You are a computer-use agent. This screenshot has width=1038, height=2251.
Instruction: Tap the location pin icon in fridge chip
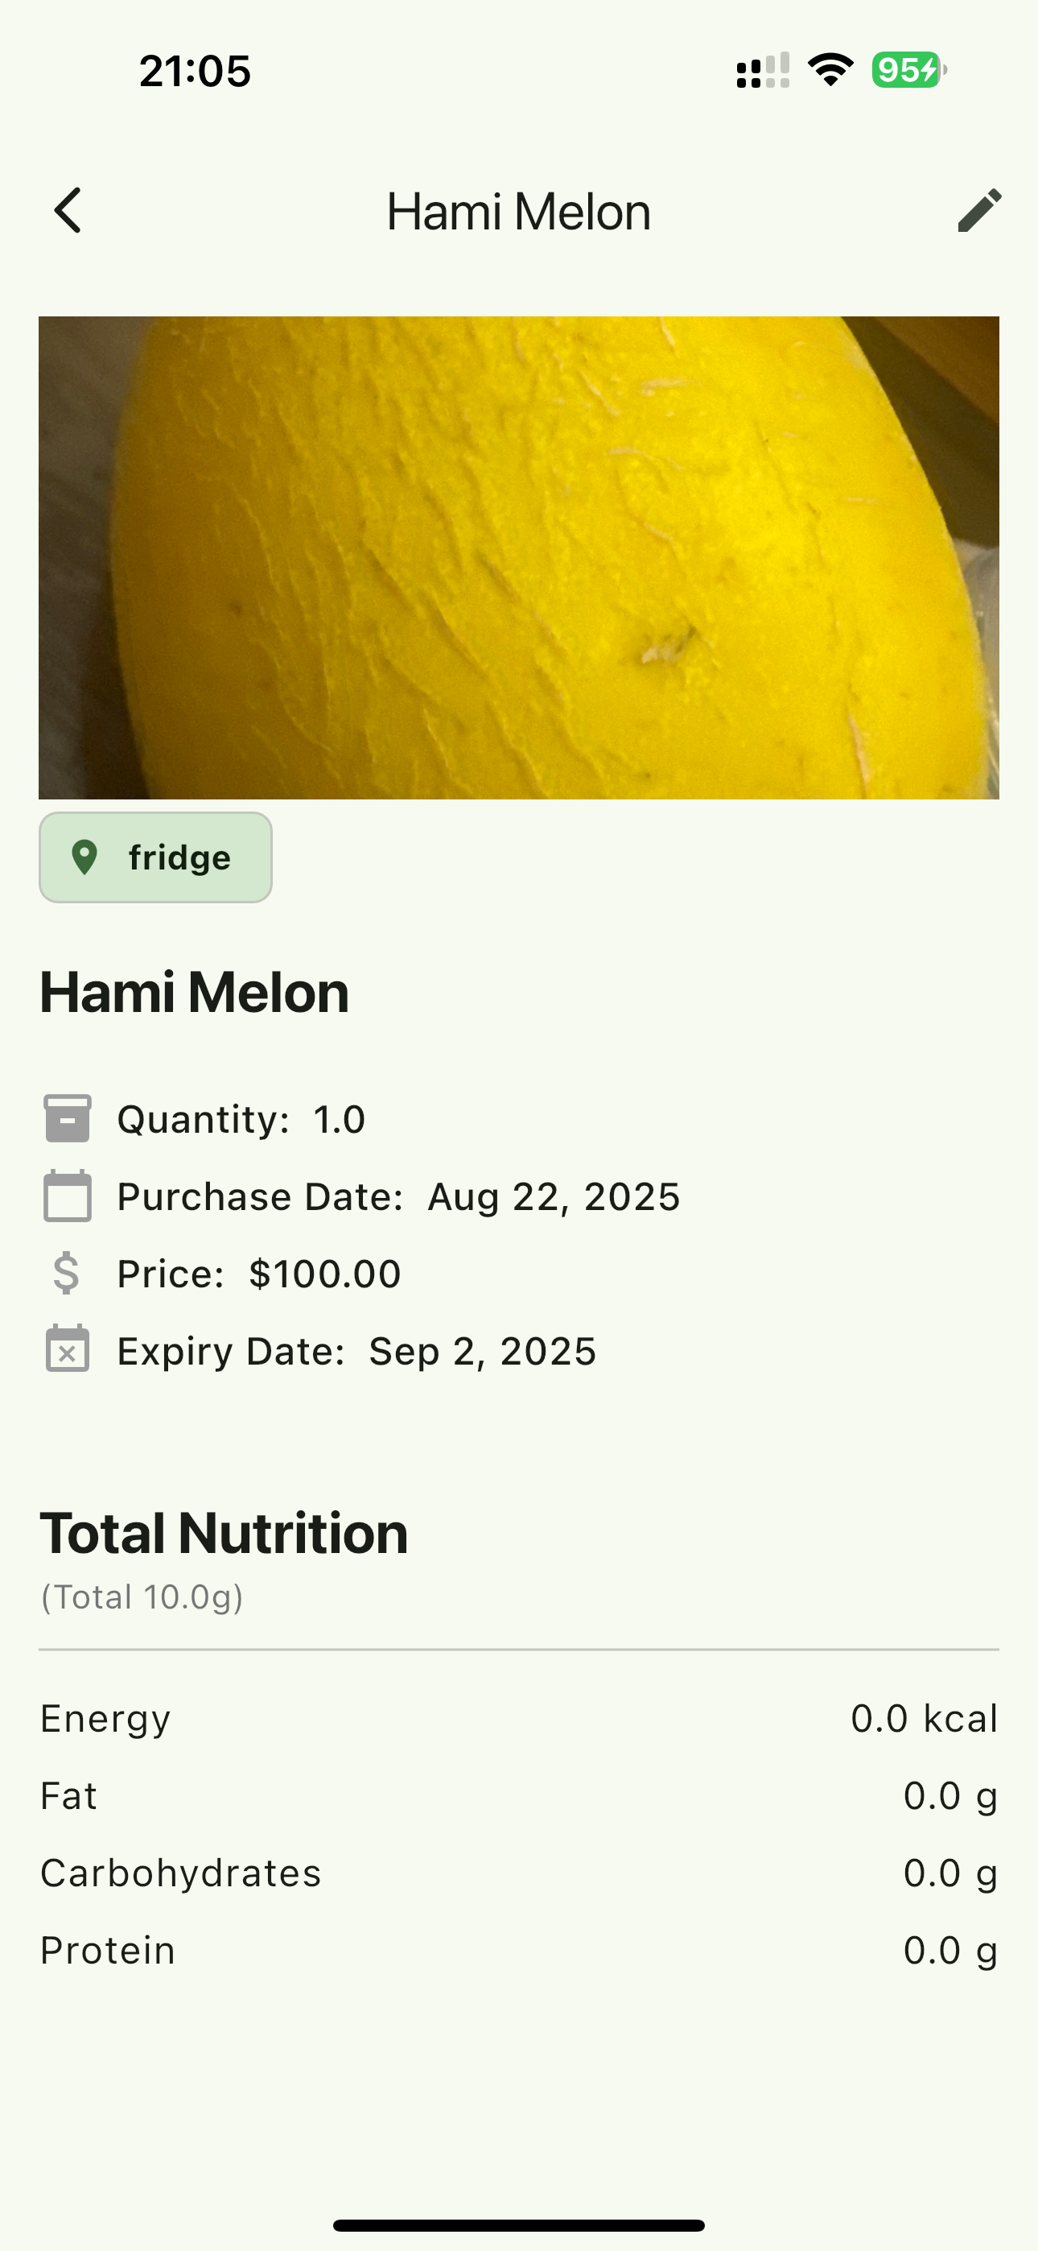click(84, 857)
